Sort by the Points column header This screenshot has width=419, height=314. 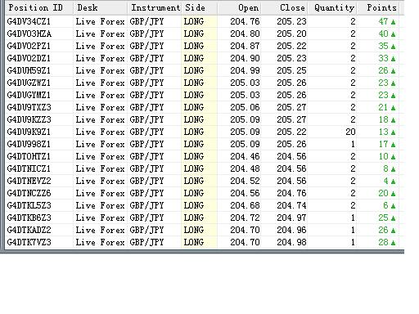[x=378, y=7]
